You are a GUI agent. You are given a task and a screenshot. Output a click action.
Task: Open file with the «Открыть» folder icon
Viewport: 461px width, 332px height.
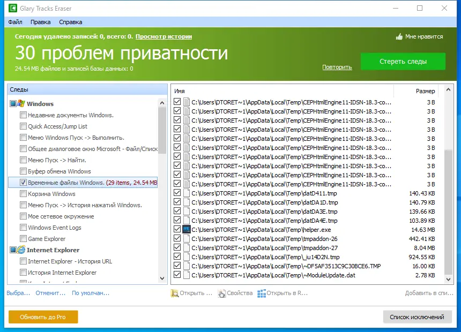point(174,293)
